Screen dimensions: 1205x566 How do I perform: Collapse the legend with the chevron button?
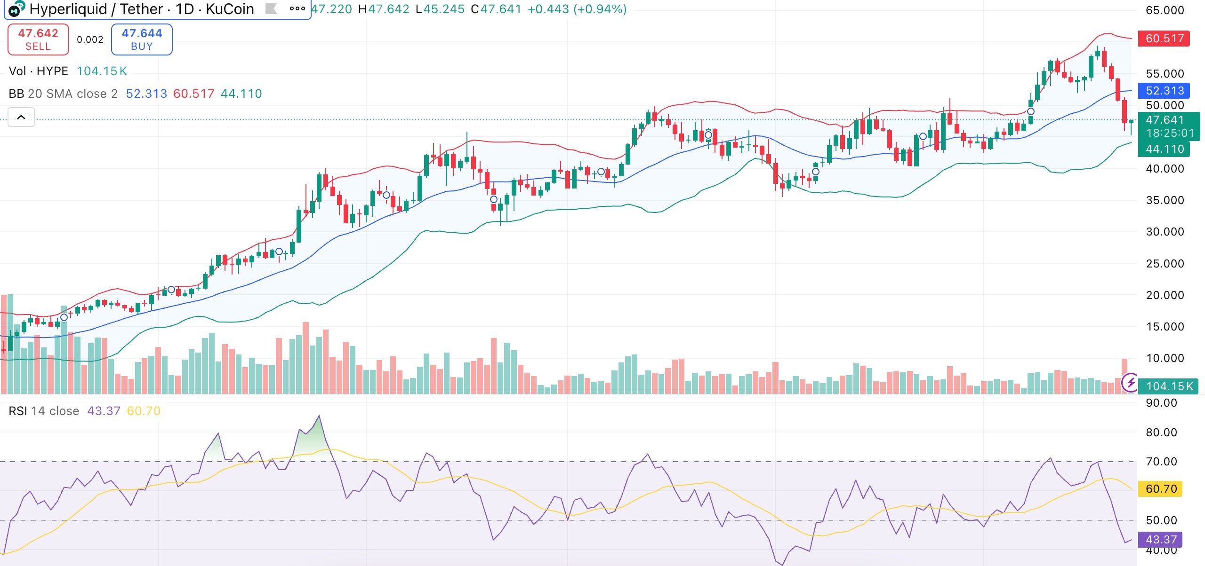21,116
